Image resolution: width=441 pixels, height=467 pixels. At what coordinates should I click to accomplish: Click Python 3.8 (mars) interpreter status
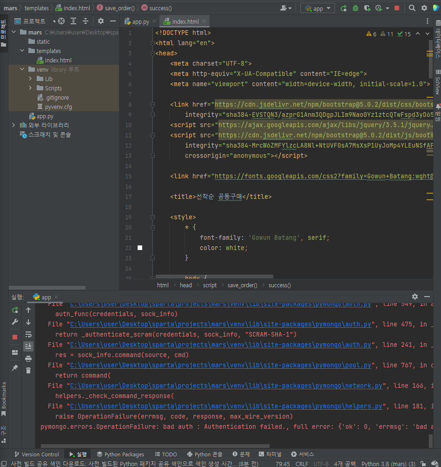pos(388,464)
